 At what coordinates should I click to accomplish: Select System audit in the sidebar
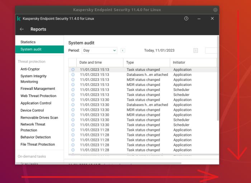click(39, 49)
